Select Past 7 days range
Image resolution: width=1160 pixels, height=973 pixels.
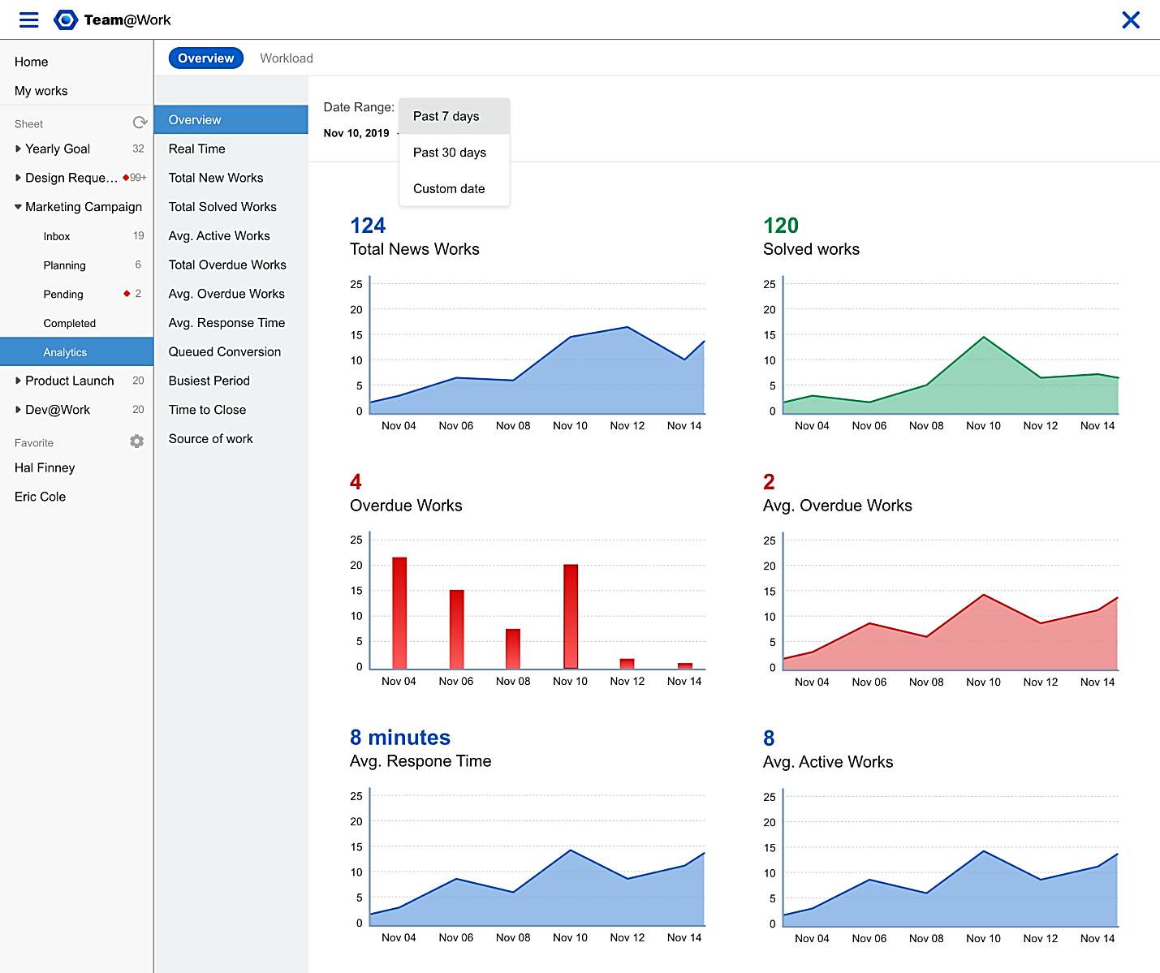click(446, 117)
